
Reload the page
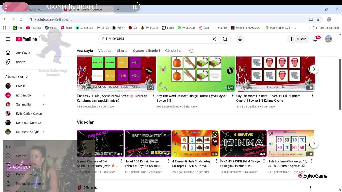click(21, 19)
